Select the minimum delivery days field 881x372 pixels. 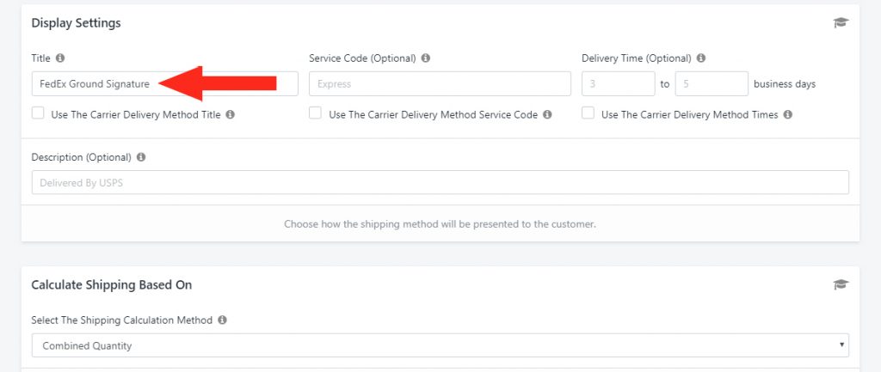pyautogui.click(x=618, y=83)
